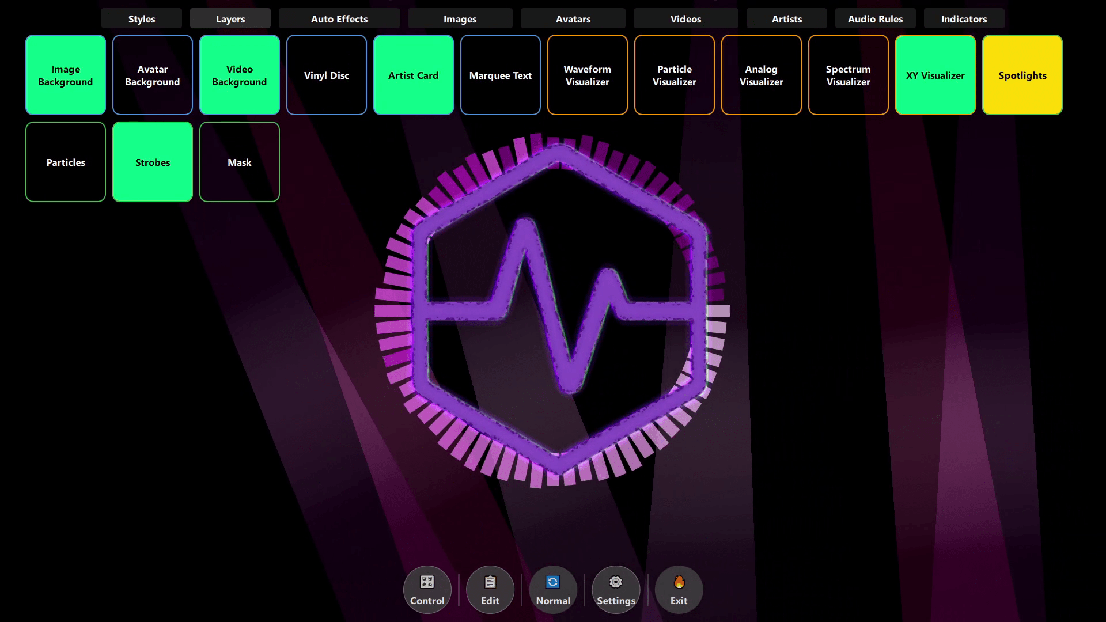Viewport: 1106px width, 622px height.
Task: Click the Mask layer tile
Action: [240, 162]
